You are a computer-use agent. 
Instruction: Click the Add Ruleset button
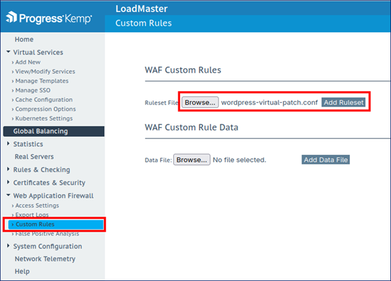click(x=344, y=103)
